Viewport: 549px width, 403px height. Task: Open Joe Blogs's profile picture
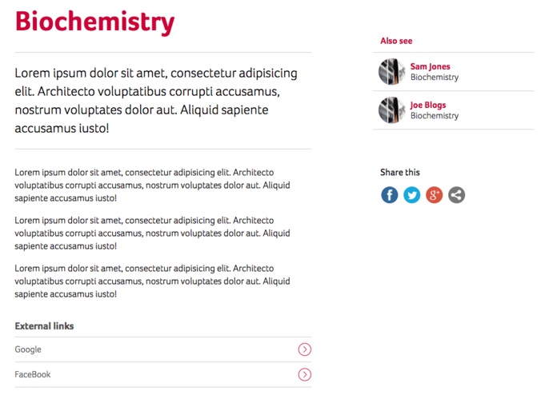click(x=392, y=110)
